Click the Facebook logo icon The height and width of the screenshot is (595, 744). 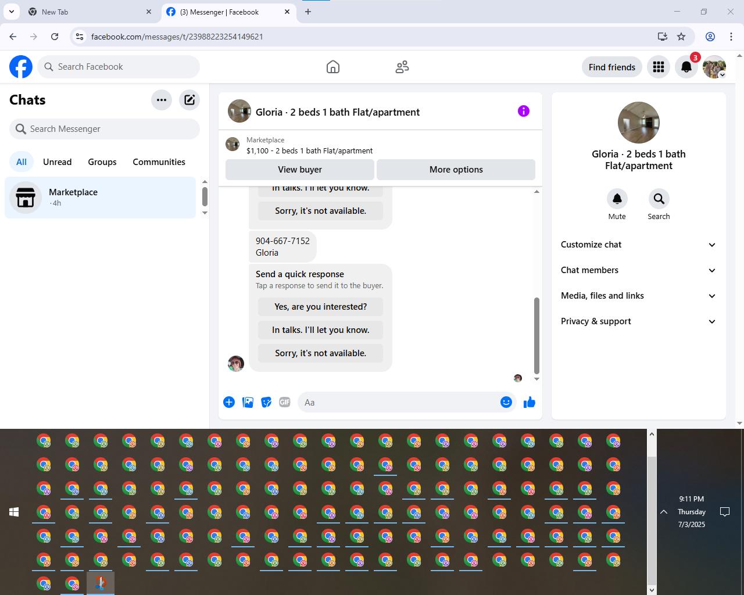tap(21, 67)
